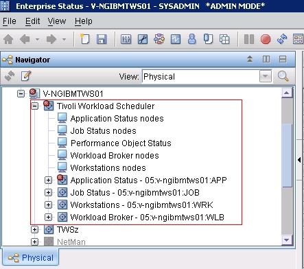This screenshot has height=269, width=304.
Task: Click the Navigator scrollbar up arrow
Action: (x=287, y=93)
